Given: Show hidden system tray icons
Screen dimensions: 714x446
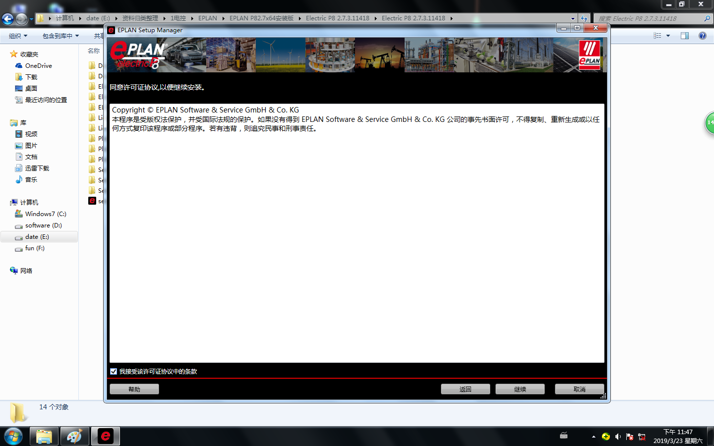Looking at the screenshot, I should coord(594,437).
